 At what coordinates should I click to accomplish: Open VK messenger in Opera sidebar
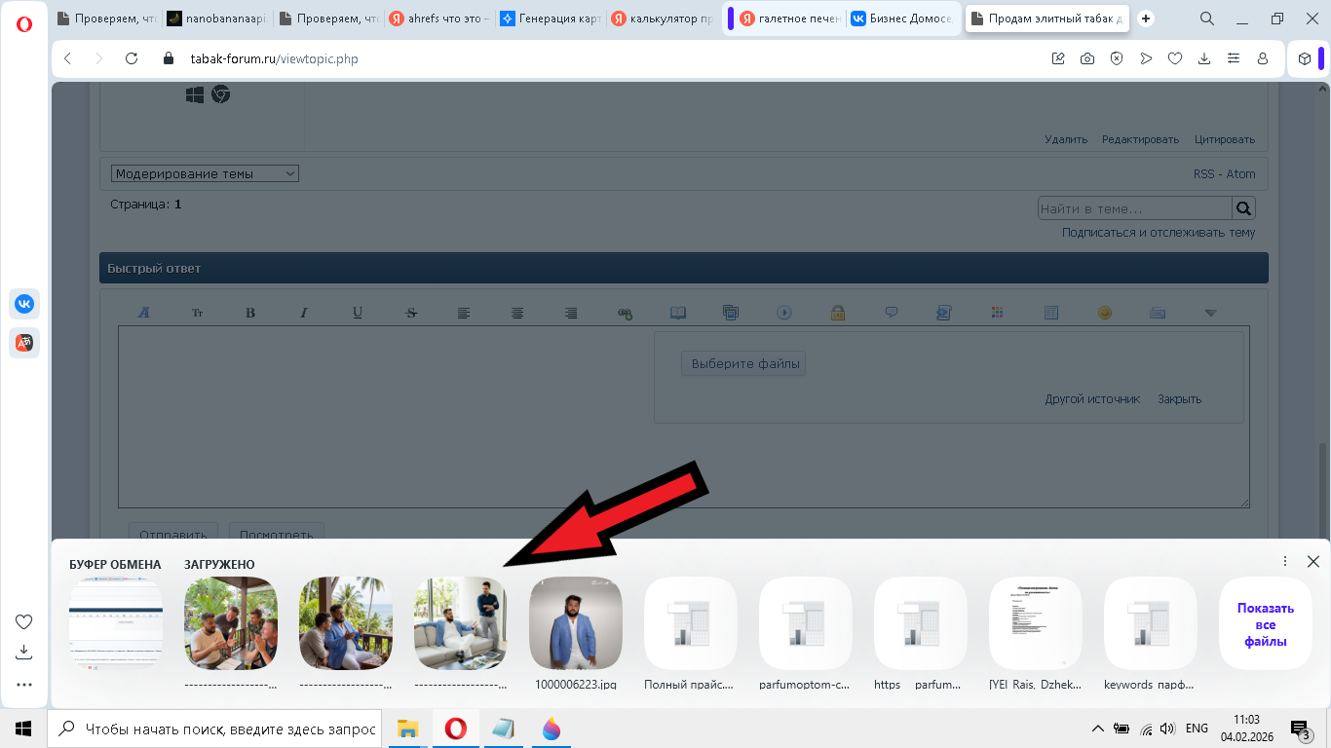[x=24, y=304]
